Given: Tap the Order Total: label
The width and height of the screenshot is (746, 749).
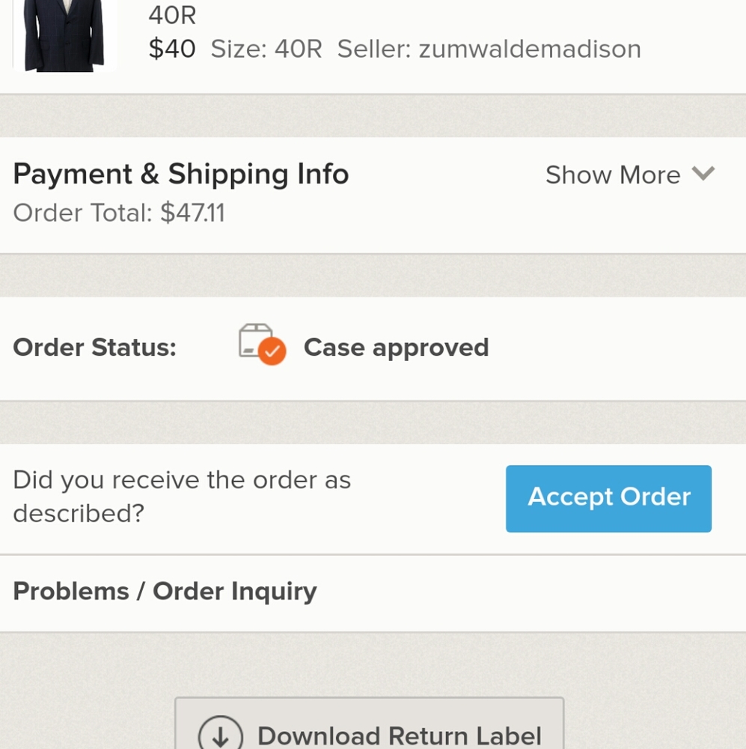Looking at the screenshot, I should coord(84,213).
